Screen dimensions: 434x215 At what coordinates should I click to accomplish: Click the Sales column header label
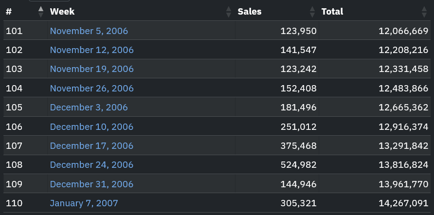(250, 12)
